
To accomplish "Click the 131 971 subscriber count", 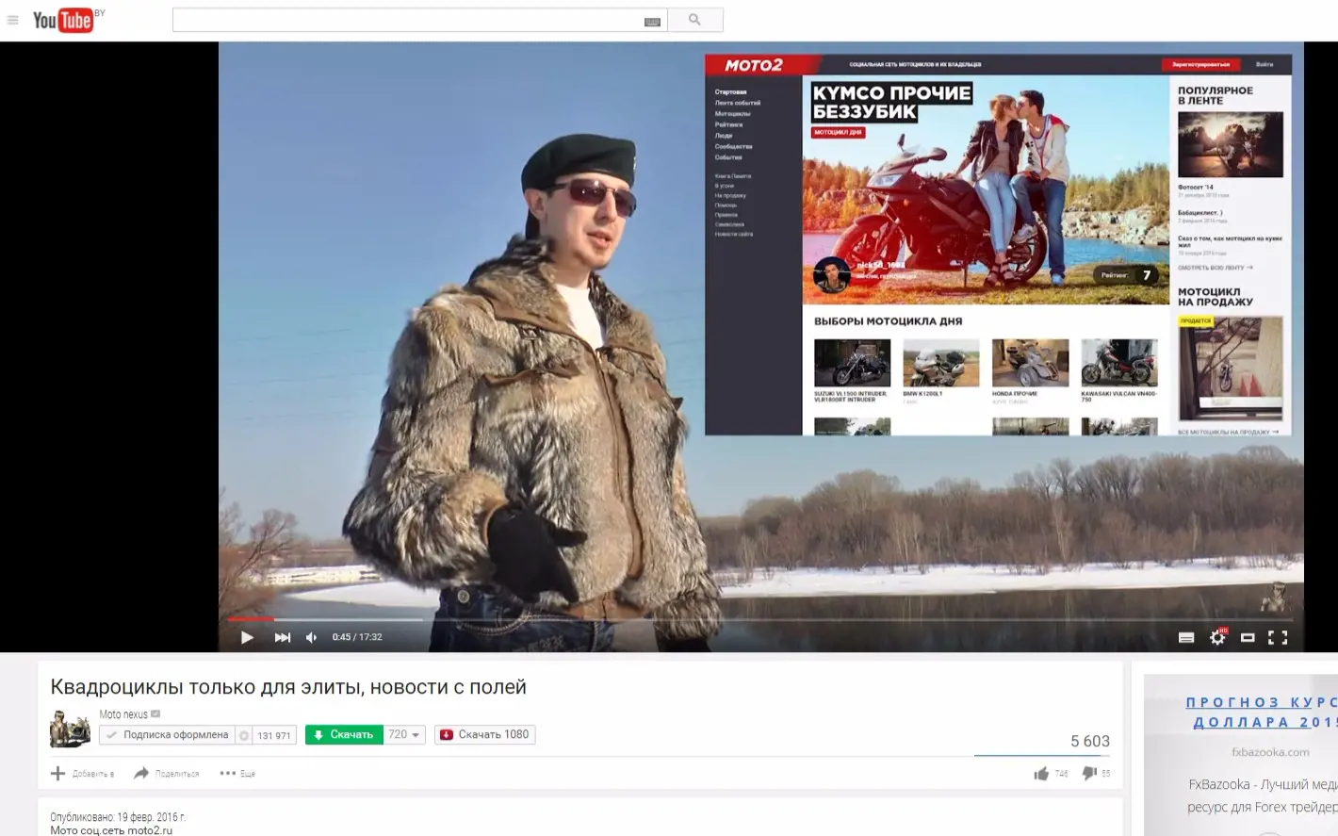I will tap(274, 735).
